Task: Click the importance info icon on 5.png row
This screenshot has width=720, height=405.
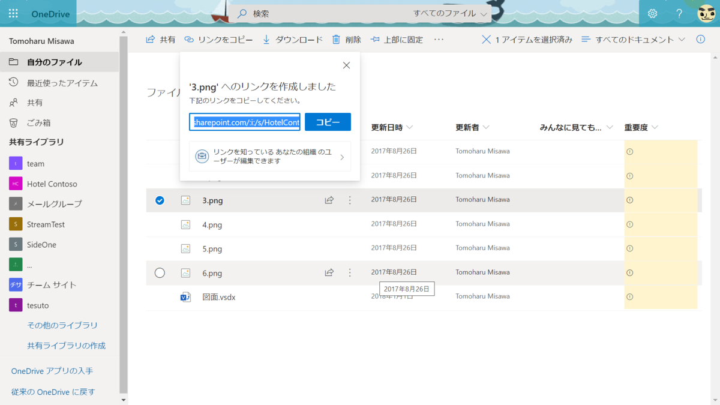Action: click(x=629, y=248)
